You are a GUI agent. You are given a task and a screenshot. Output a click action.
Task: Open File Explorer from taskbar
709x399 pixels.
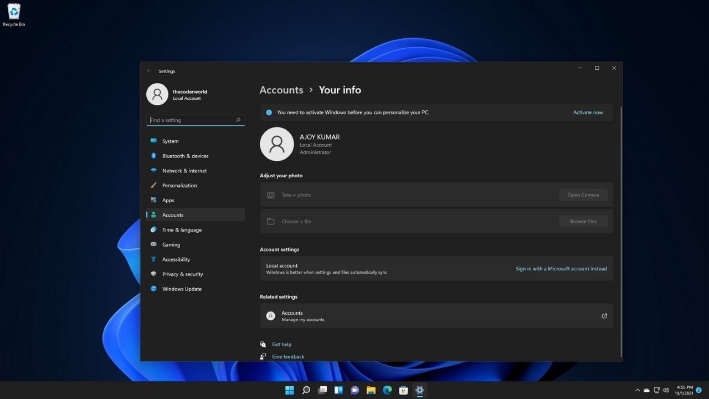[x=371, y=390]
